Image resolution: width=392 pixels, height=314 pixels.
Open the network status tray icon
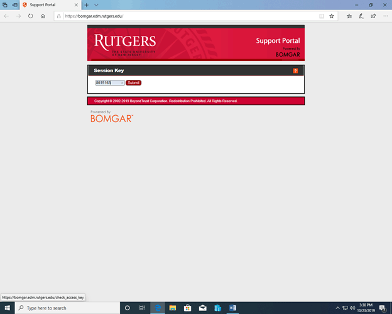pyautogui.click(x=345, y=308)
